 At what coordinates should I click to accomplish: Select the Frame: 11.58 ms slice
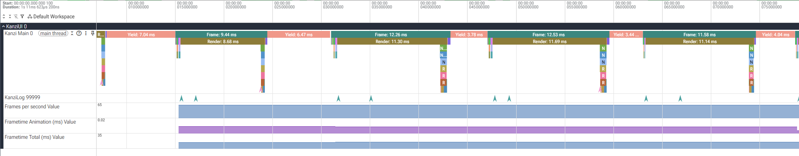[699, 34]
